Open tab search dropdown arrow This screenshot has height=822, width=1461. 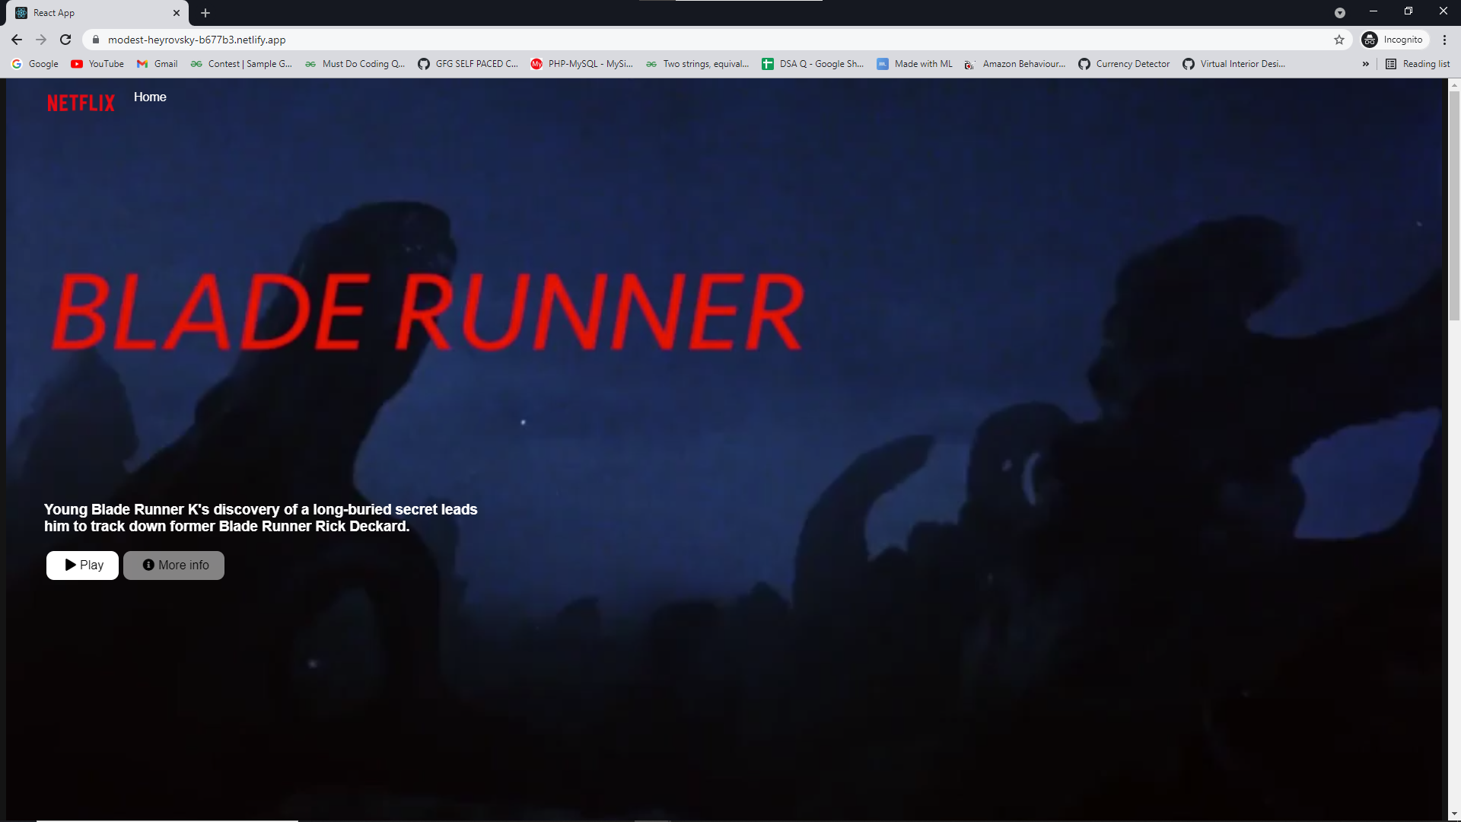click(x=1340, y=13)
